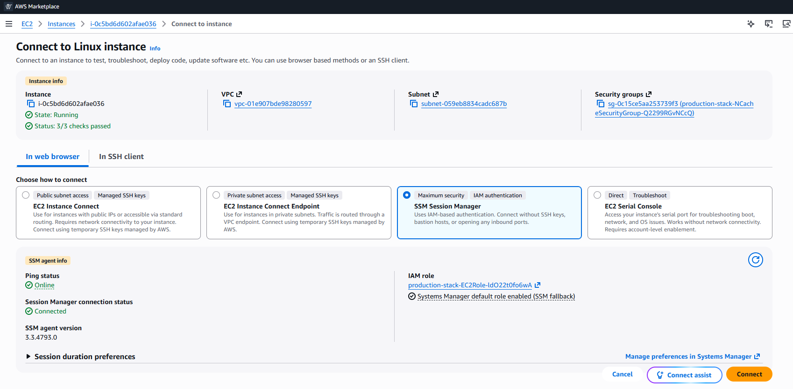
Task: Open subnet-059eb8834cadc687b link
Action: tap(464, 104)
